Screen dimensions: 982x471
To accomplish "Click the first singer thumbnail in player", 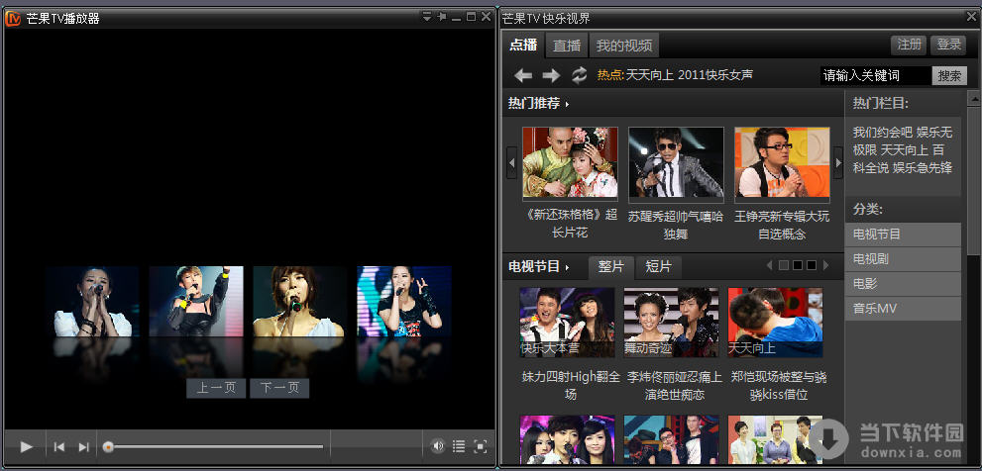I will pyautogui.click(x=93, y=302).
